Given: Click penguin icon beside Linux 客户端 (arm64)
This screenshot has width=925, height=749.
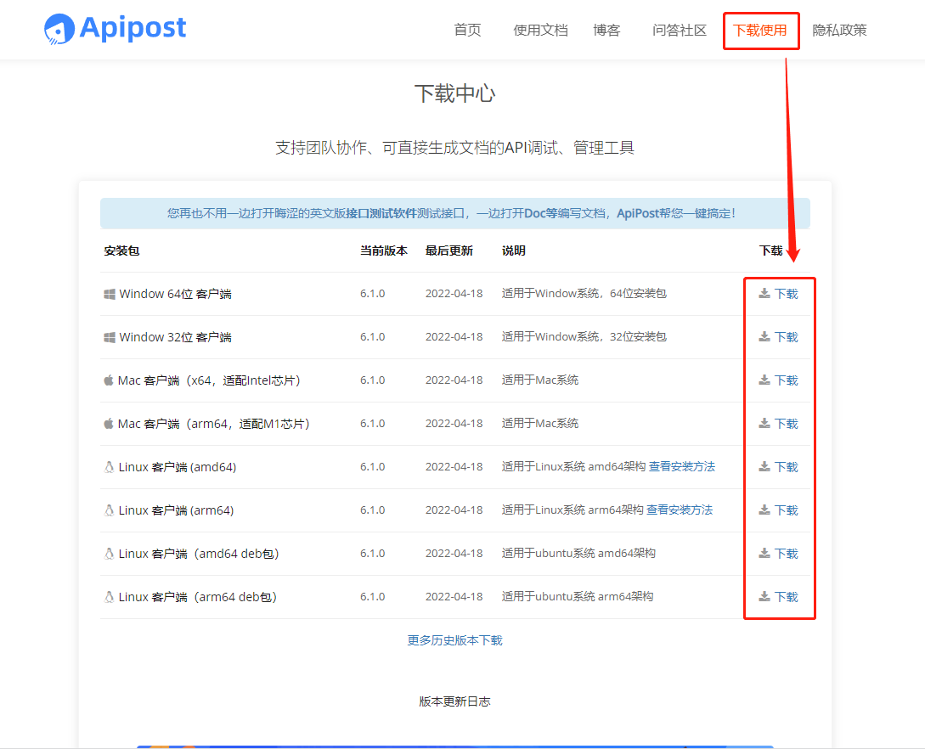Looking at the screenshot, I should tap(109, 510).
